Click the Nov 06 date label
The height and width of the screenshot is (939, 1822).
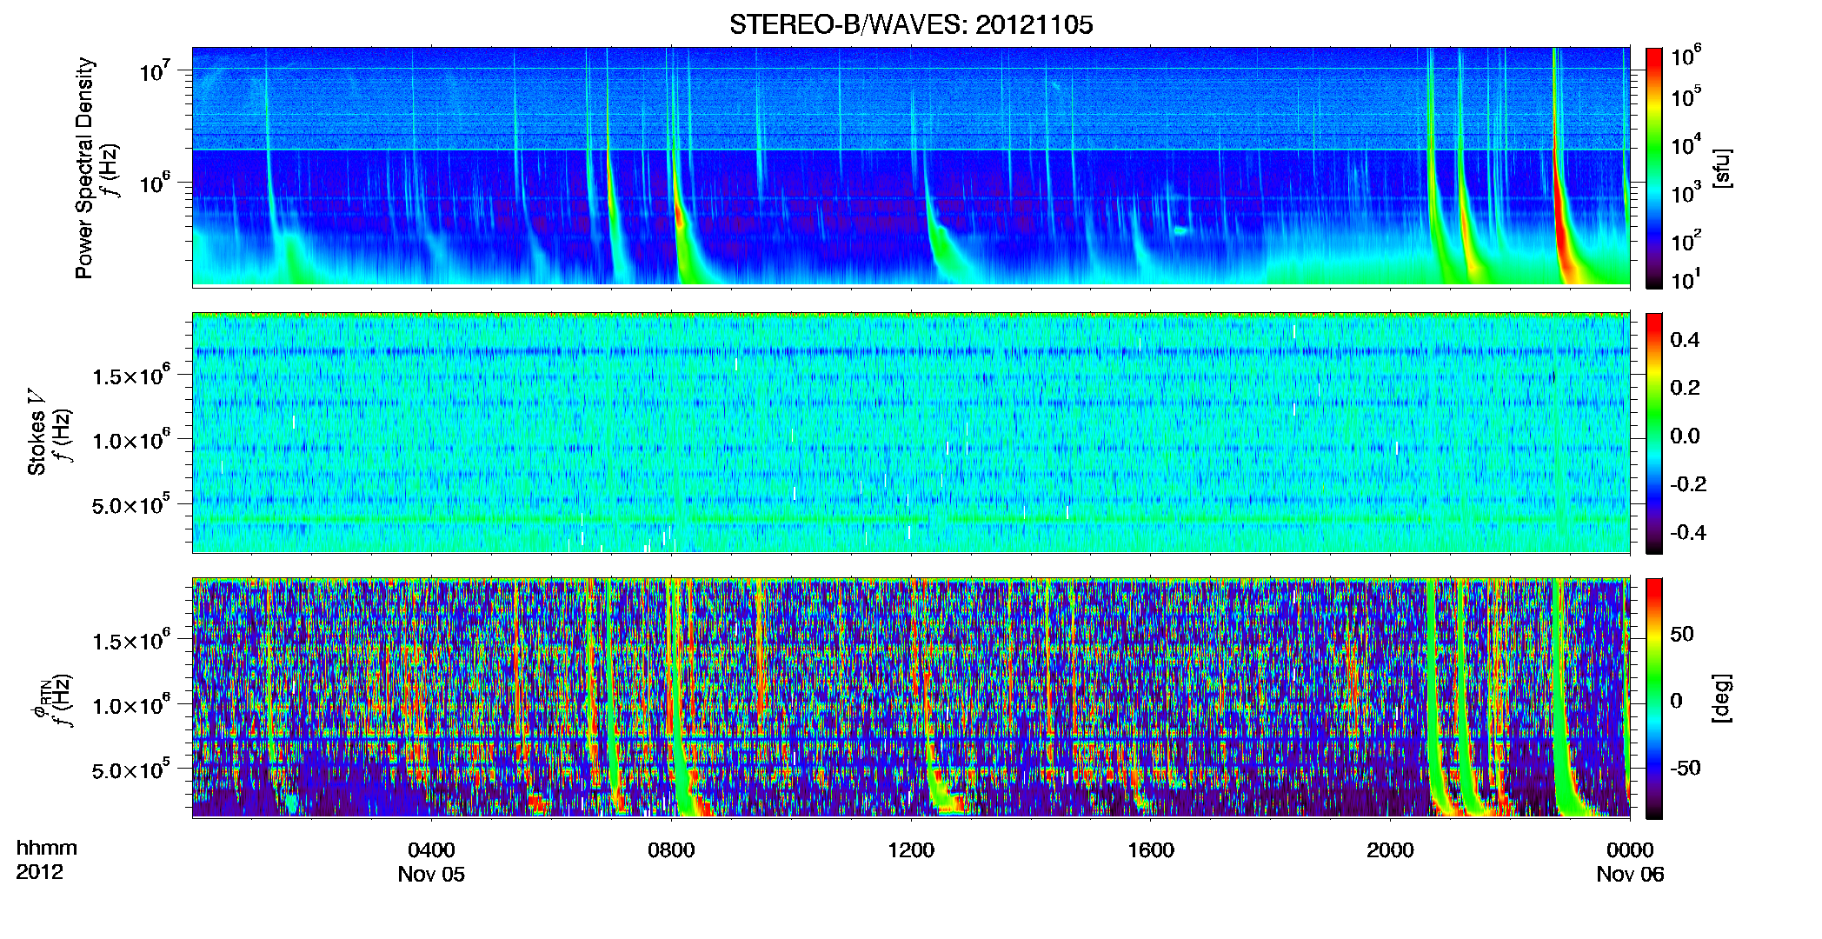[x=1630, y=875]
